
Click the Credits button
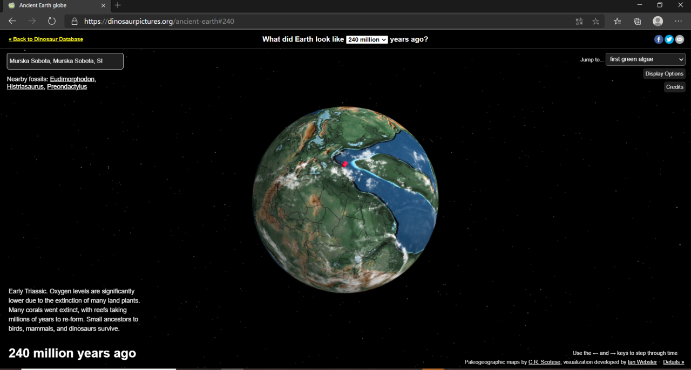[x=674, y=87]
